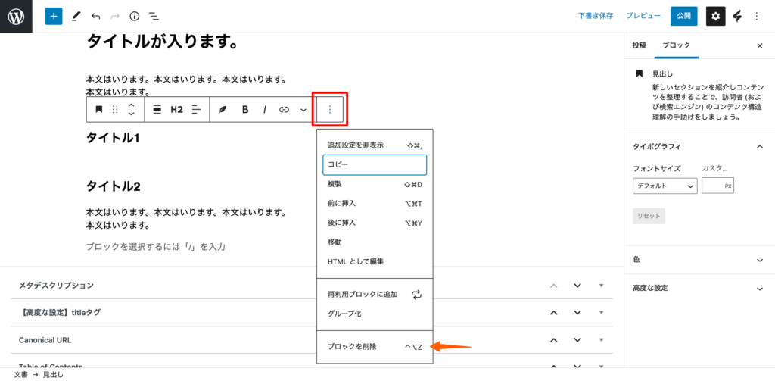Open the document details info icon
The height and width of the screenshot is (381, 775).
pos(135,16)
